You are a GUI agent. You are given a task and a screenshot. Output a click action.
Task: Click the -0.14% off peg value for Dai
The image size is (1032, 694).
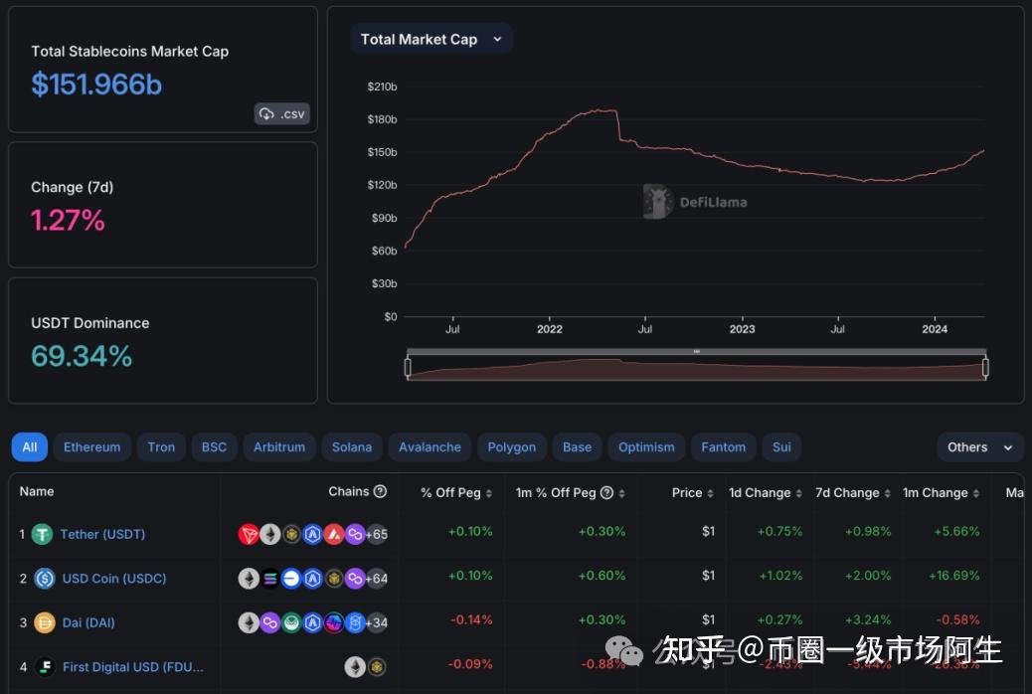point(471,619)
